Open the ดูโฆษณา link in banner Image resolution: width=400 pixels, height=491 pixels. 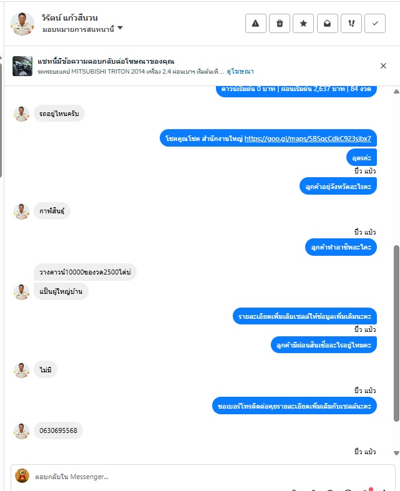pos(240,71)
